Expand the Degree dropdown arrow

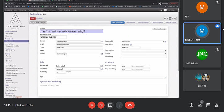point(100,54)
